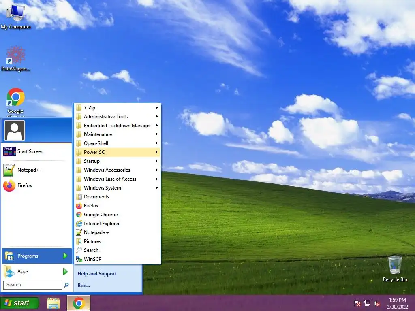Expand Windows Ease of Access submenu arrow
This screenshot has width=415, height=311.
157,179
